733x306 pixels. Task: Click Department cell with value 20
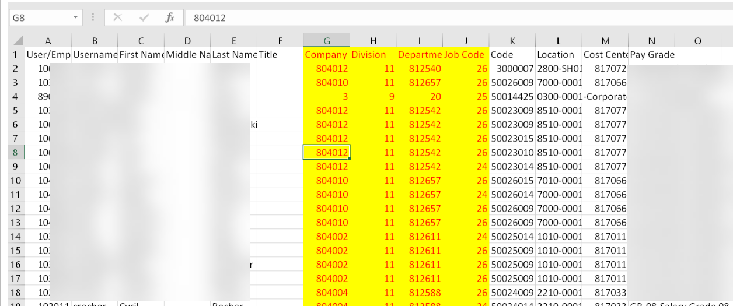coord(419,96)
